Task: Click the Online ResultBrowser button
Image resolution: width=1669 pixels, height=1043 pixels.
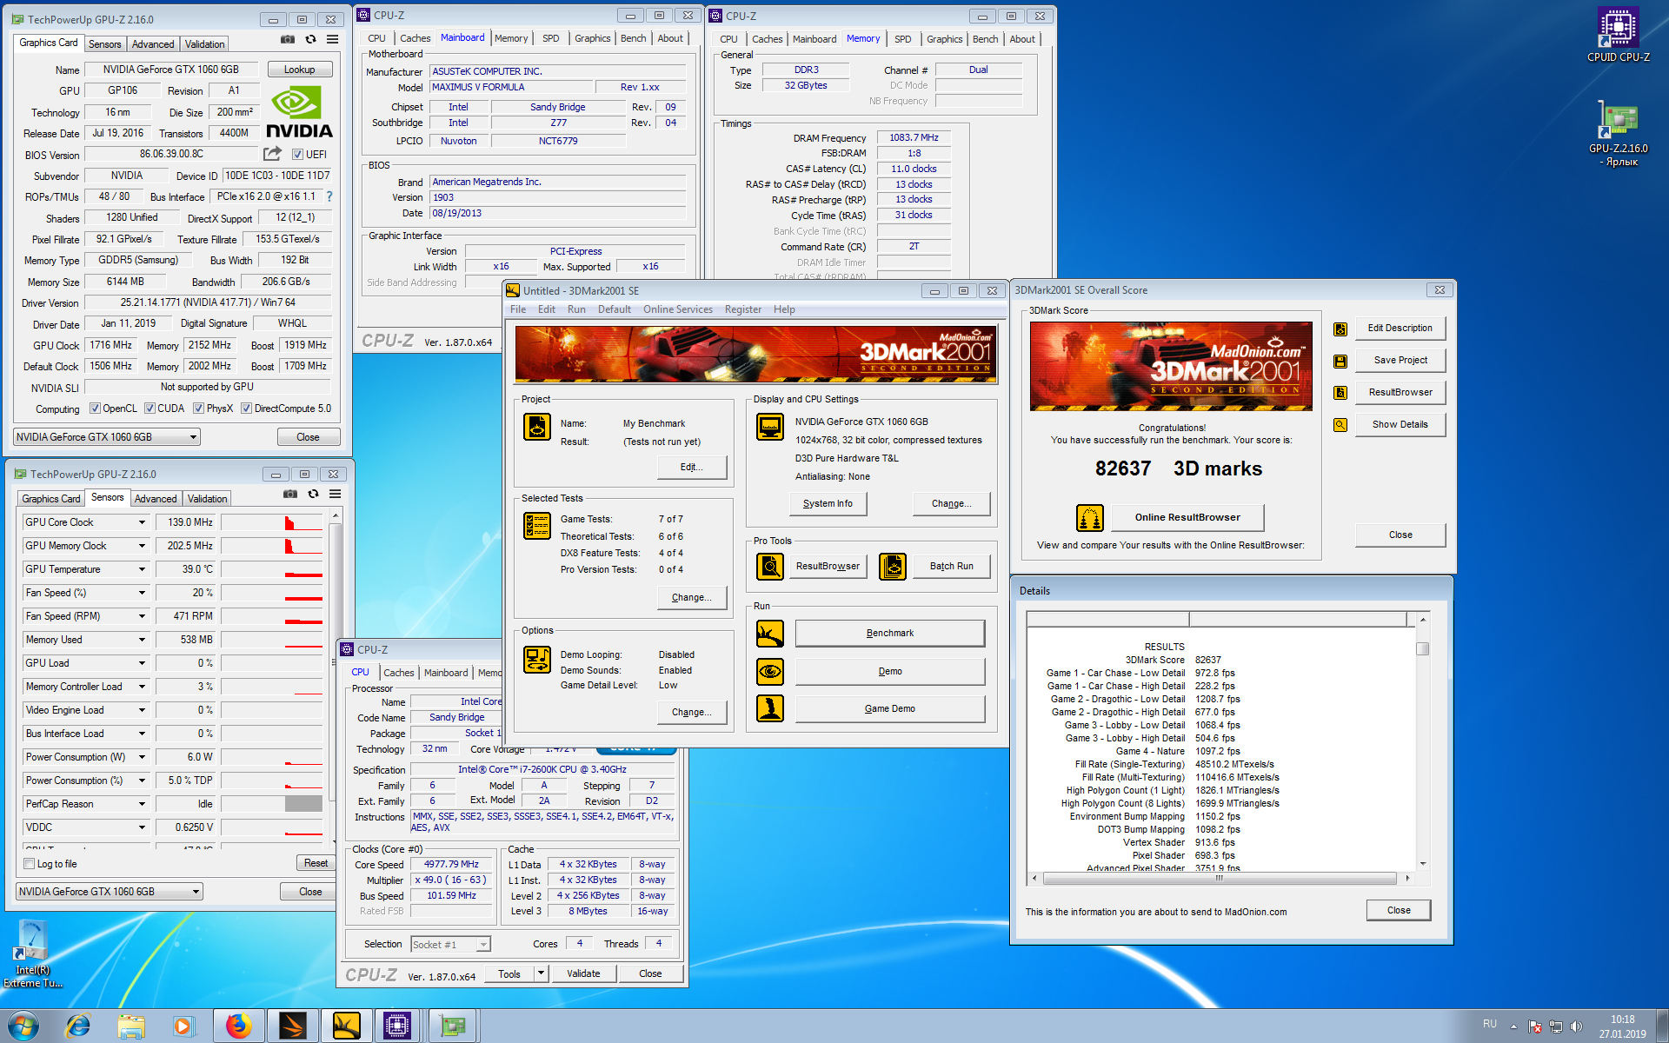Action: [x=1187, y=518]
